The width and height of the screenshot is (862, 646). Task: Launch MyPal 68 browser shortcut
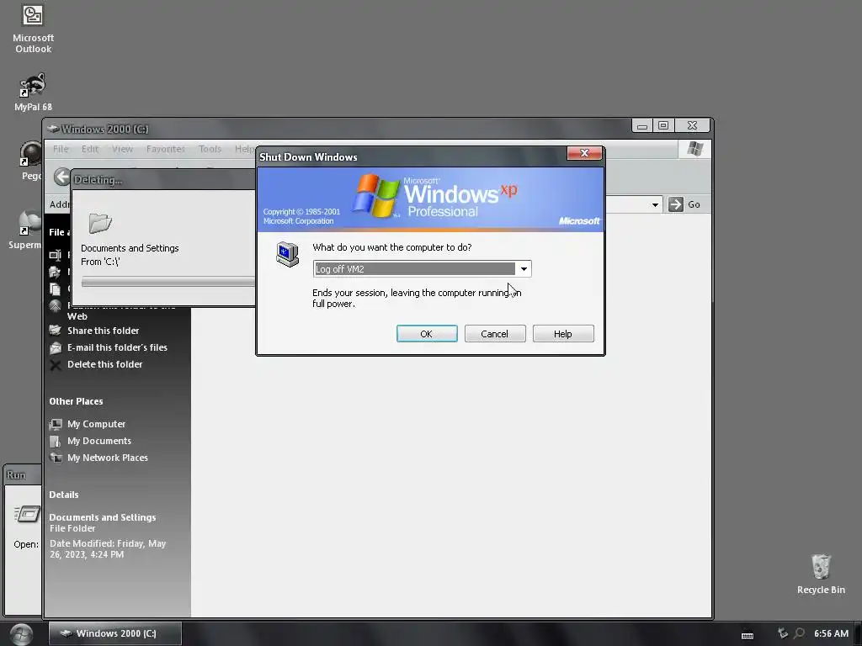click(33, 92)
